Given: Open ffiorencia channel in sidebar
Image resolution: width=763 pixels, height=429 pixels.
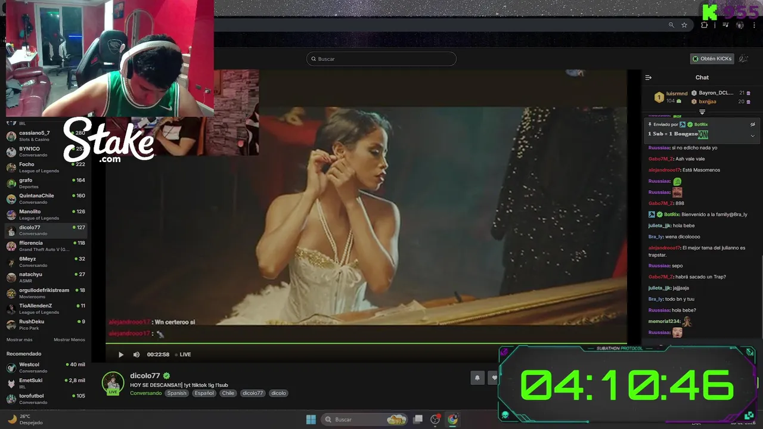Looking at the screenshot, I should pyautogui.click(x=46, y=246).
